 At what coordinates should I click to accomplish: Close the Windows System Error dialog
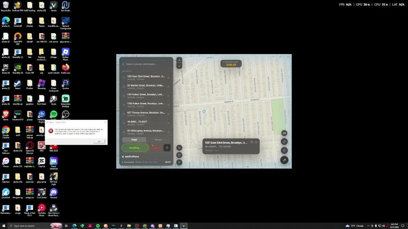105,122
